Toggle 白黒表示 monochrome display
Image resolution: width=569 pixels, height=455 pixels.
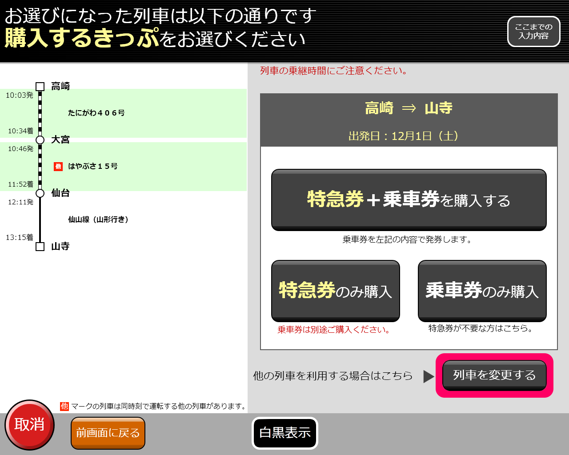point(285,433)
